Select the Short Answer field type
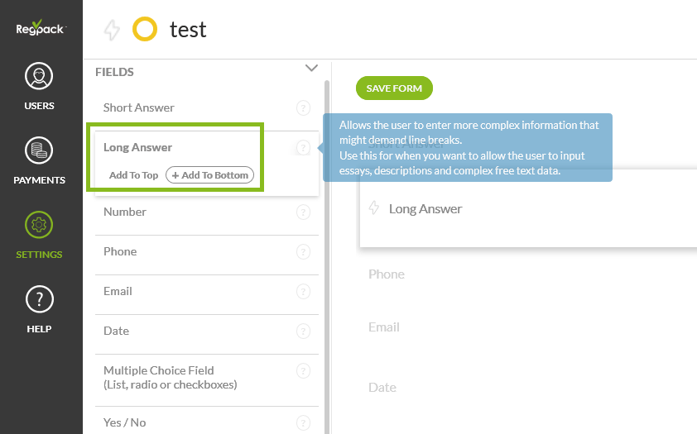Screen dimensions: 697x434 pos(139,107)
